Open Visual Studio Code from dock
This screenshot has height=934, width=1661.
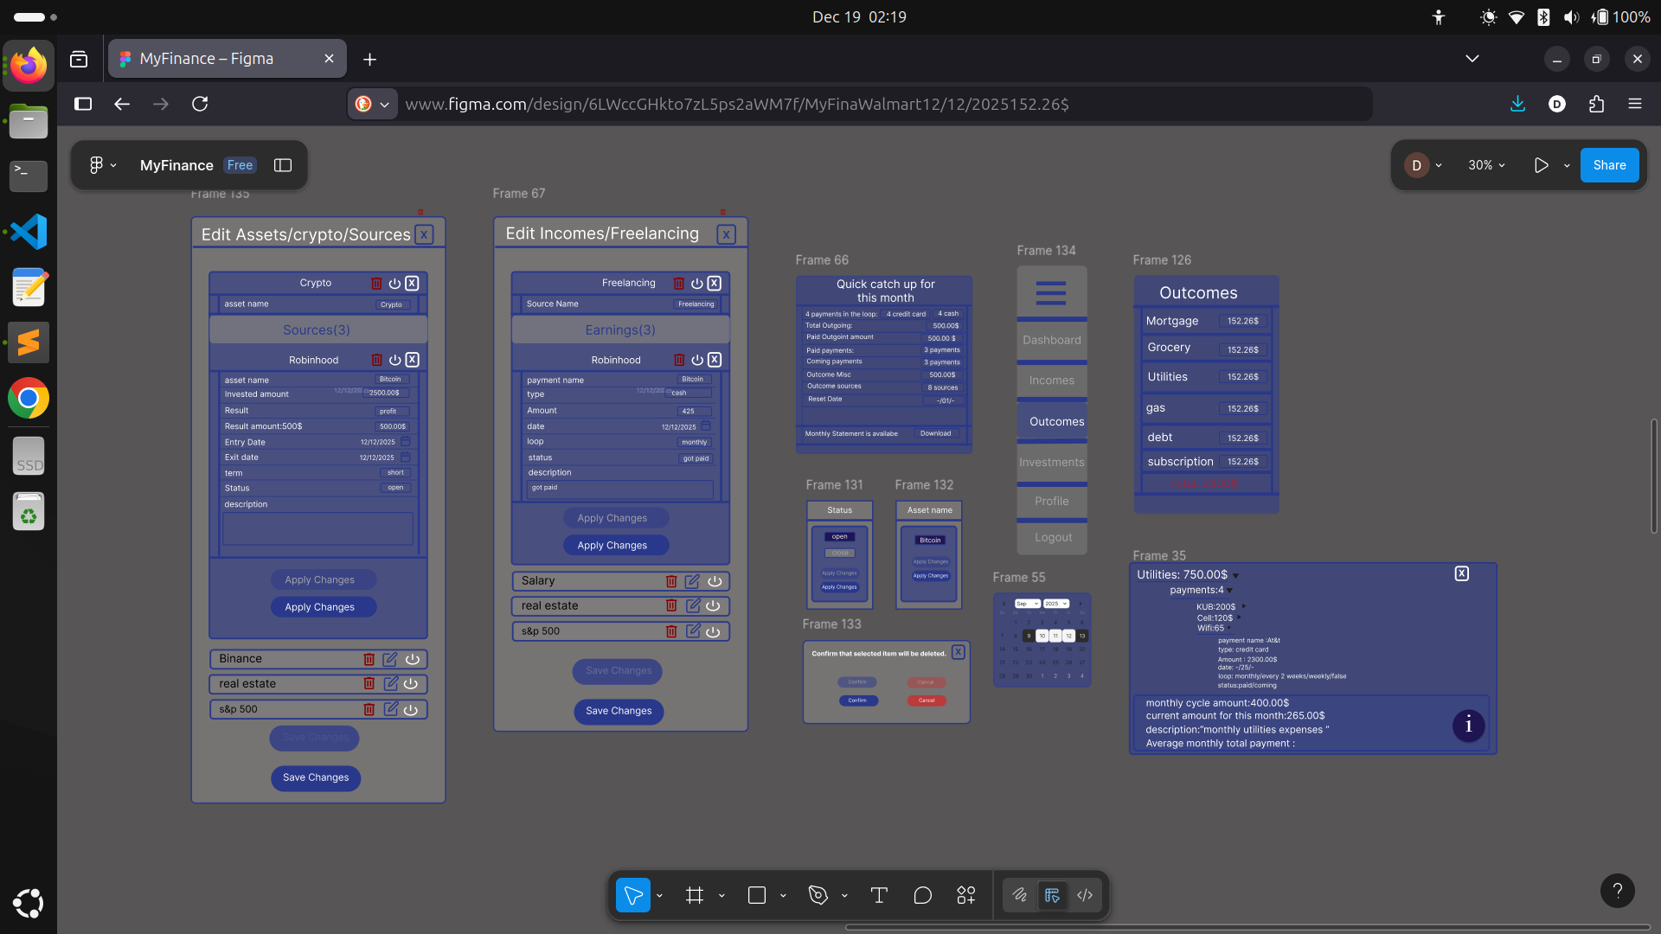(x=29, y=232)
